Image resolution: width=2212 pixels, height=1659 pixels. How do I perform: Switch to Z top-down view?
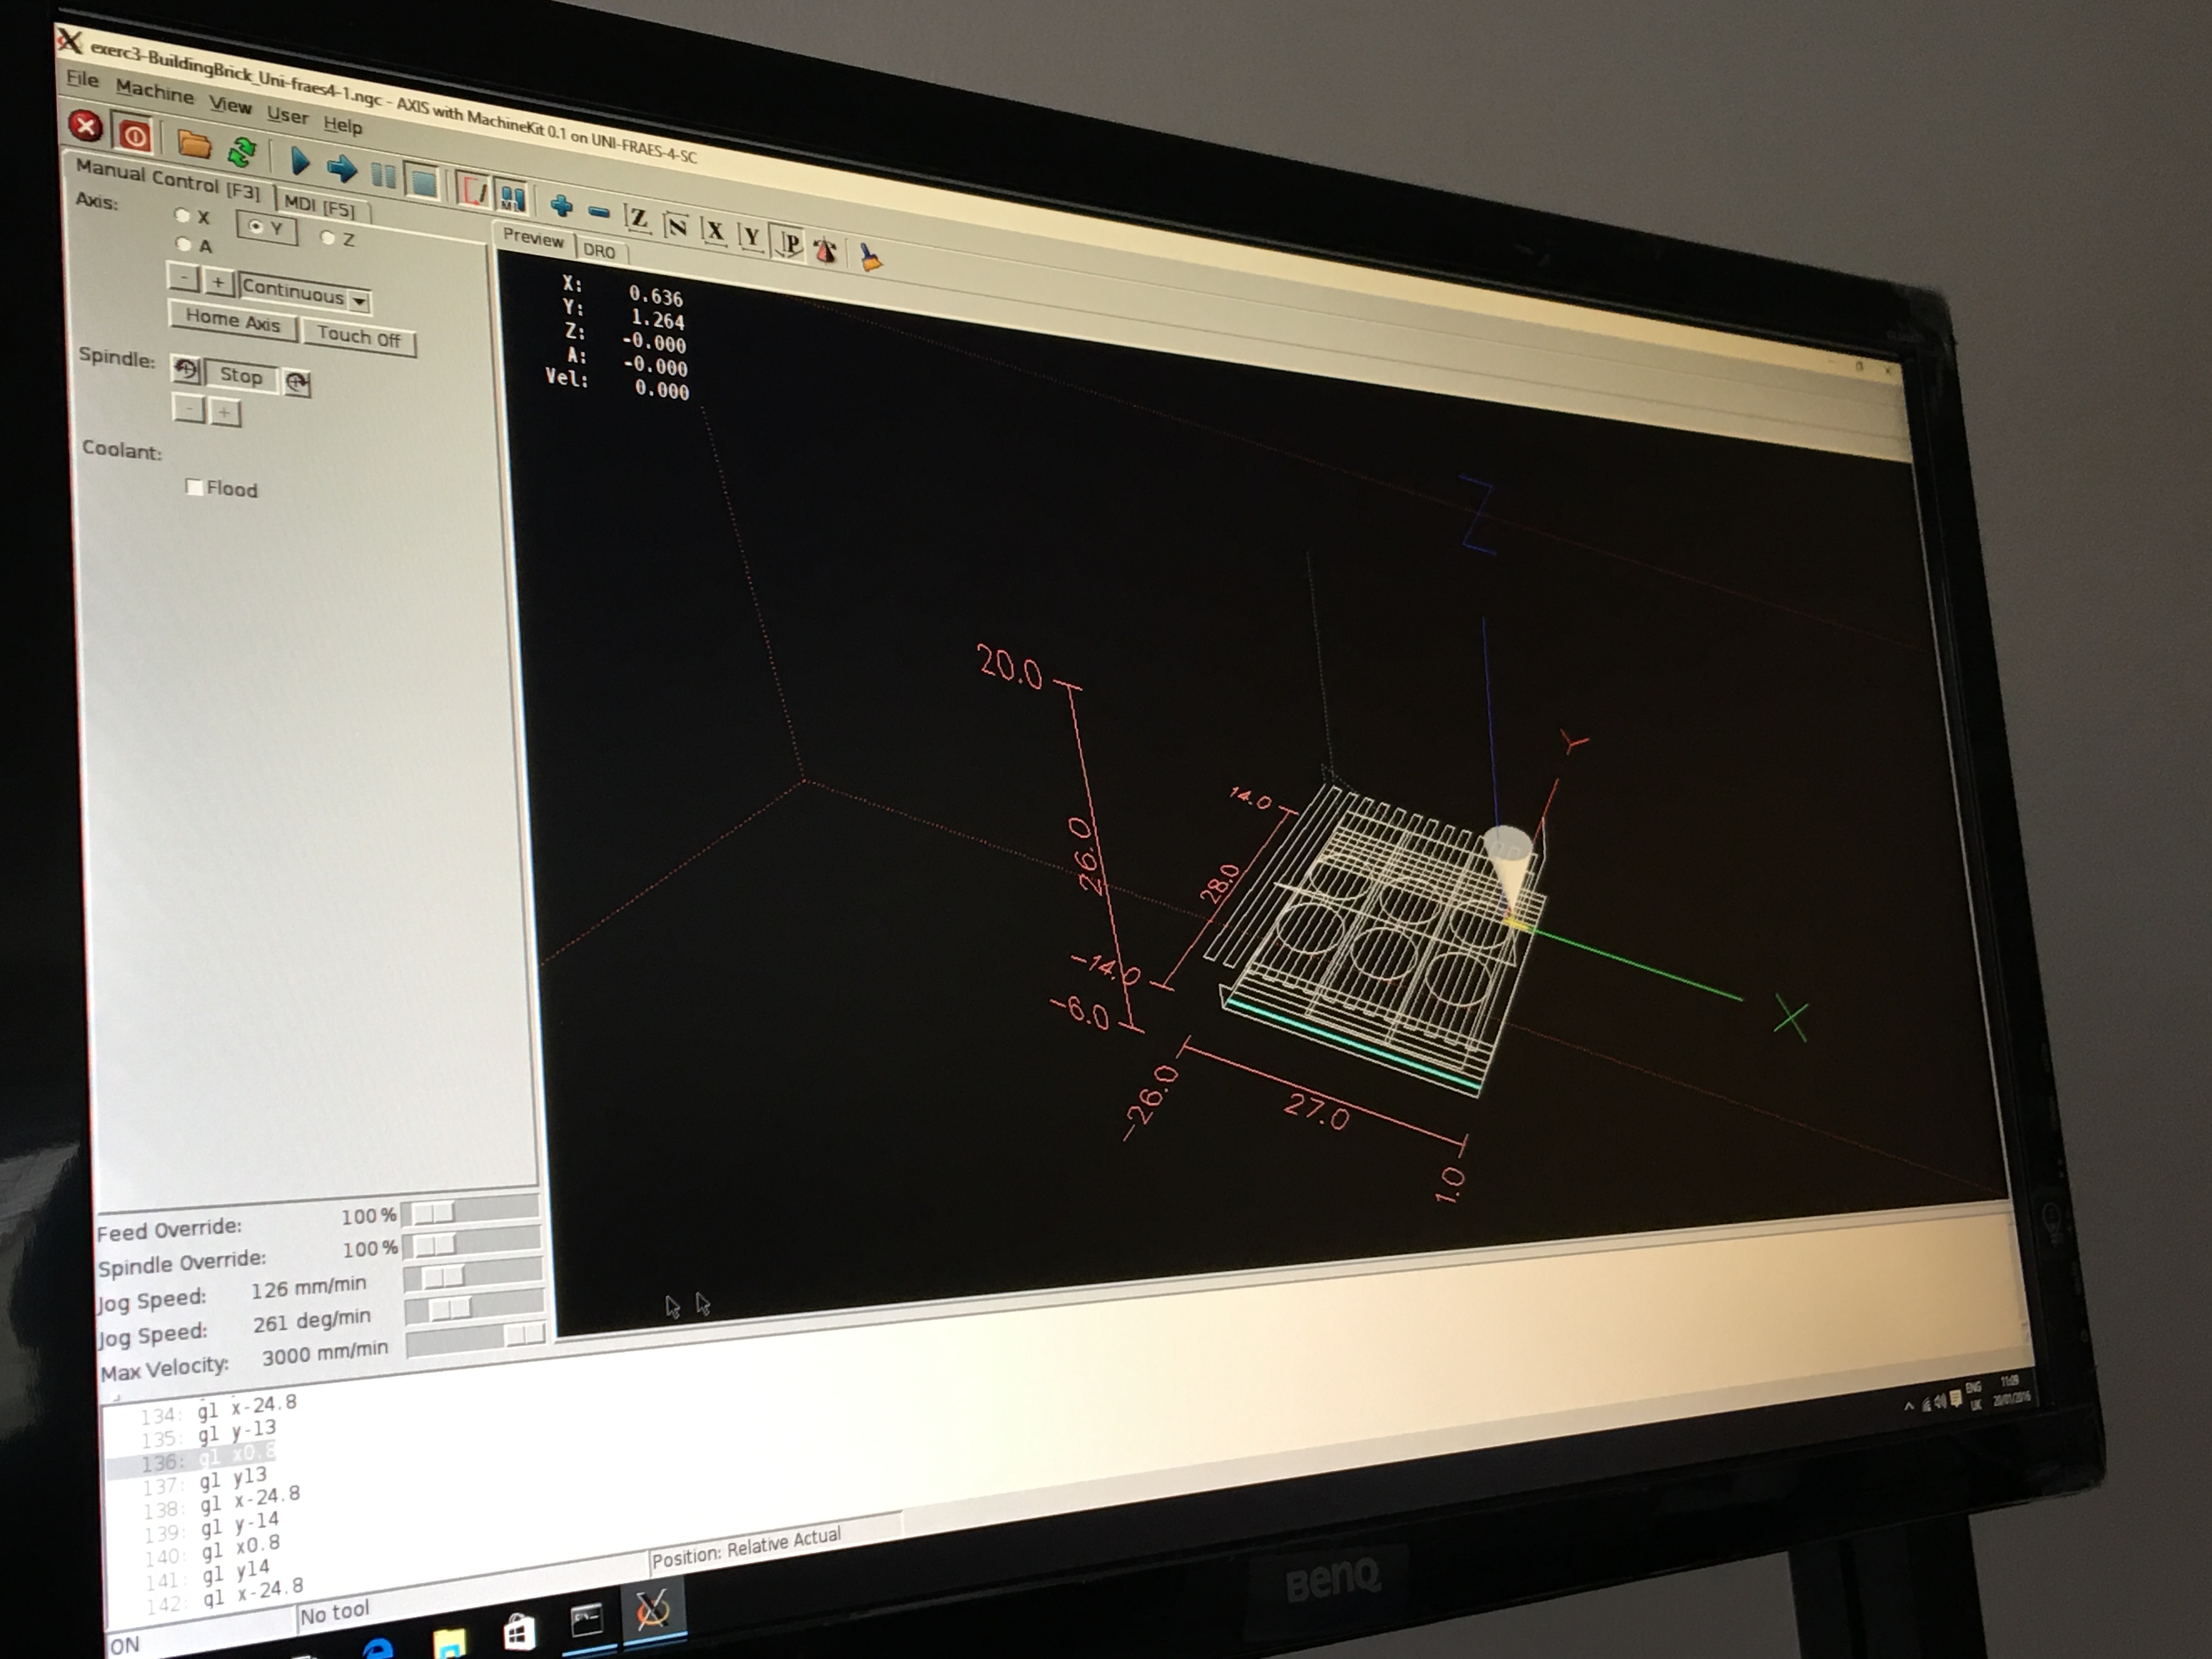[x=637, y=218]
